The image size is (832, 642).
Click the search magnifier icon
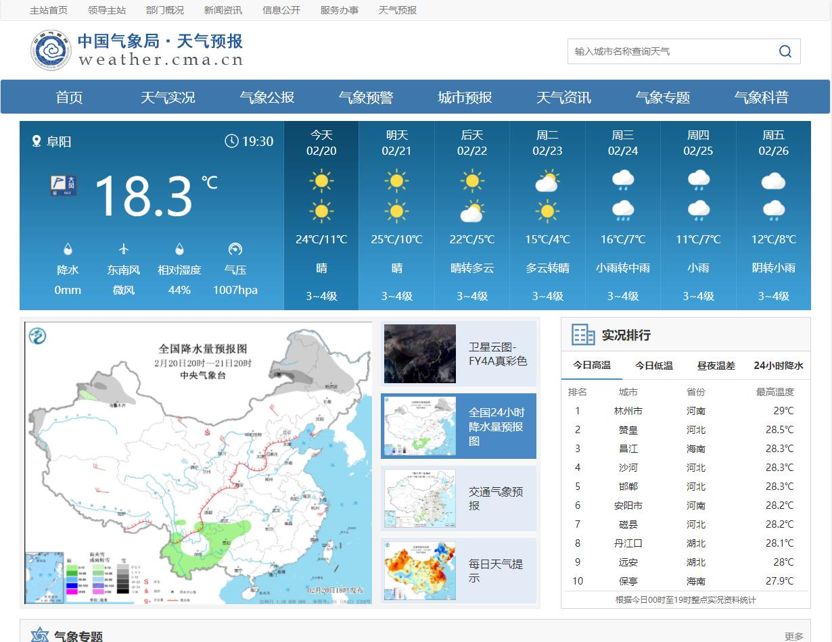tap(785, 51)
